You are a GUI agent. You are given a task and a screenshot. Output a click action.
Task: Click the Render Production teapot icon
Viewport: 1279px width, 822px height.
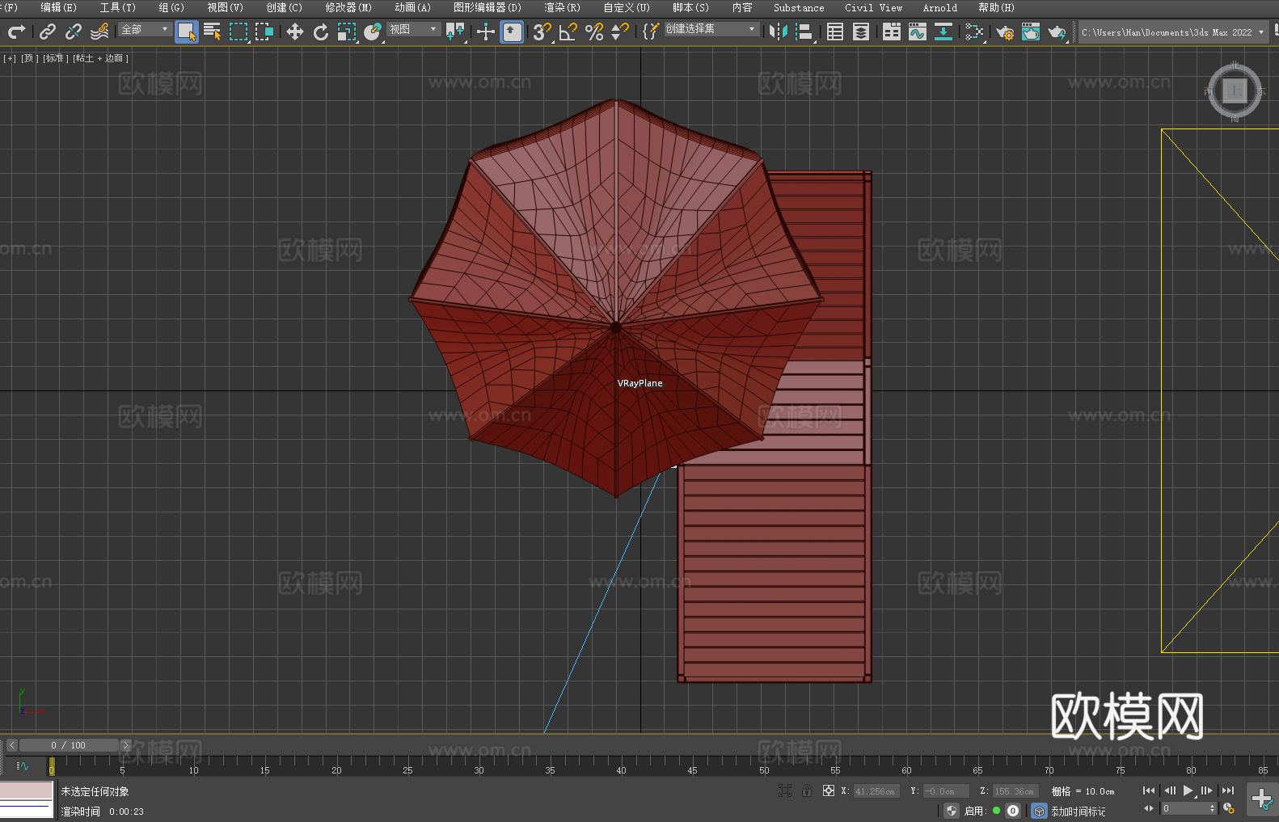(1057, 32)
